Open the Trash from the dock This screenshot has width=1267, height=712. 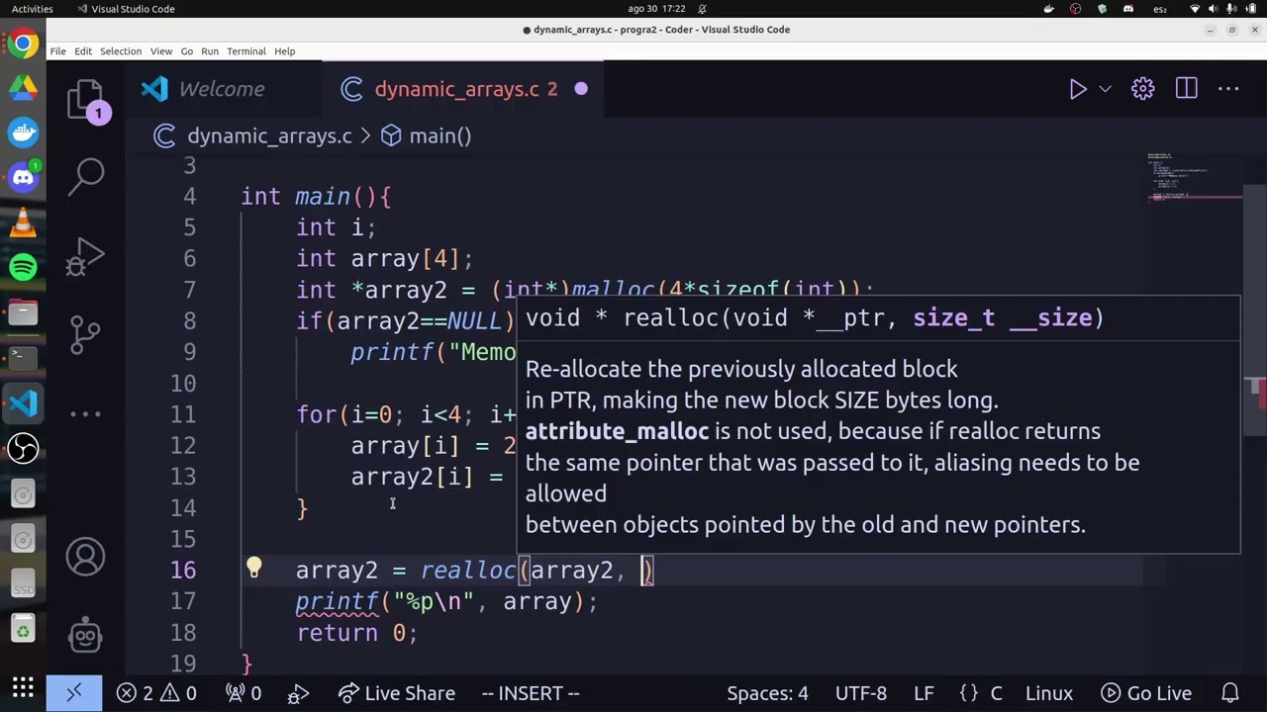click(x=23, y=630)
